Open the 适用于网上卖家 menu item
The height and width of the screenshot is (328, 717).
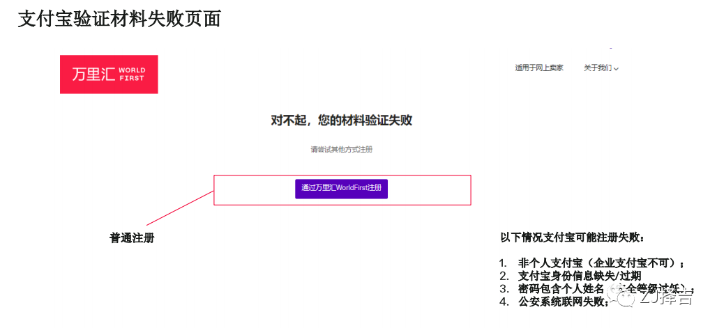(x=539, y=68)
